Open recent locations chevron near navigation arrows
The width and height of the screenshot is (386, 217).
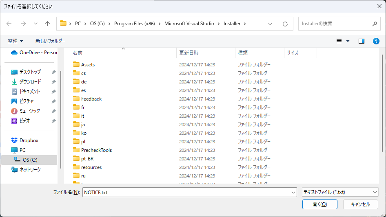[35, 24]
